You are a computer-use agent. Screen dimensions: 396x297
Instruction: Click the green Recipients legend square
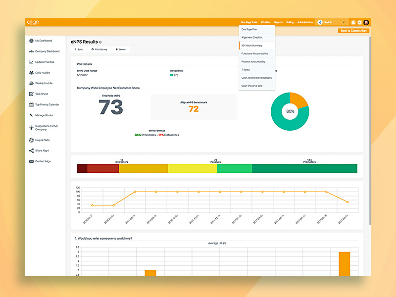[171, 75]
